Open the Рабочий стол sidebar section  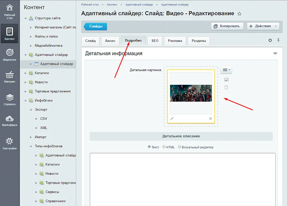10,12
